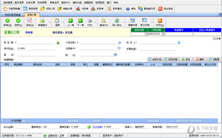Click the 显示风格 icon

pyautogui.click(x=145, y=21)
